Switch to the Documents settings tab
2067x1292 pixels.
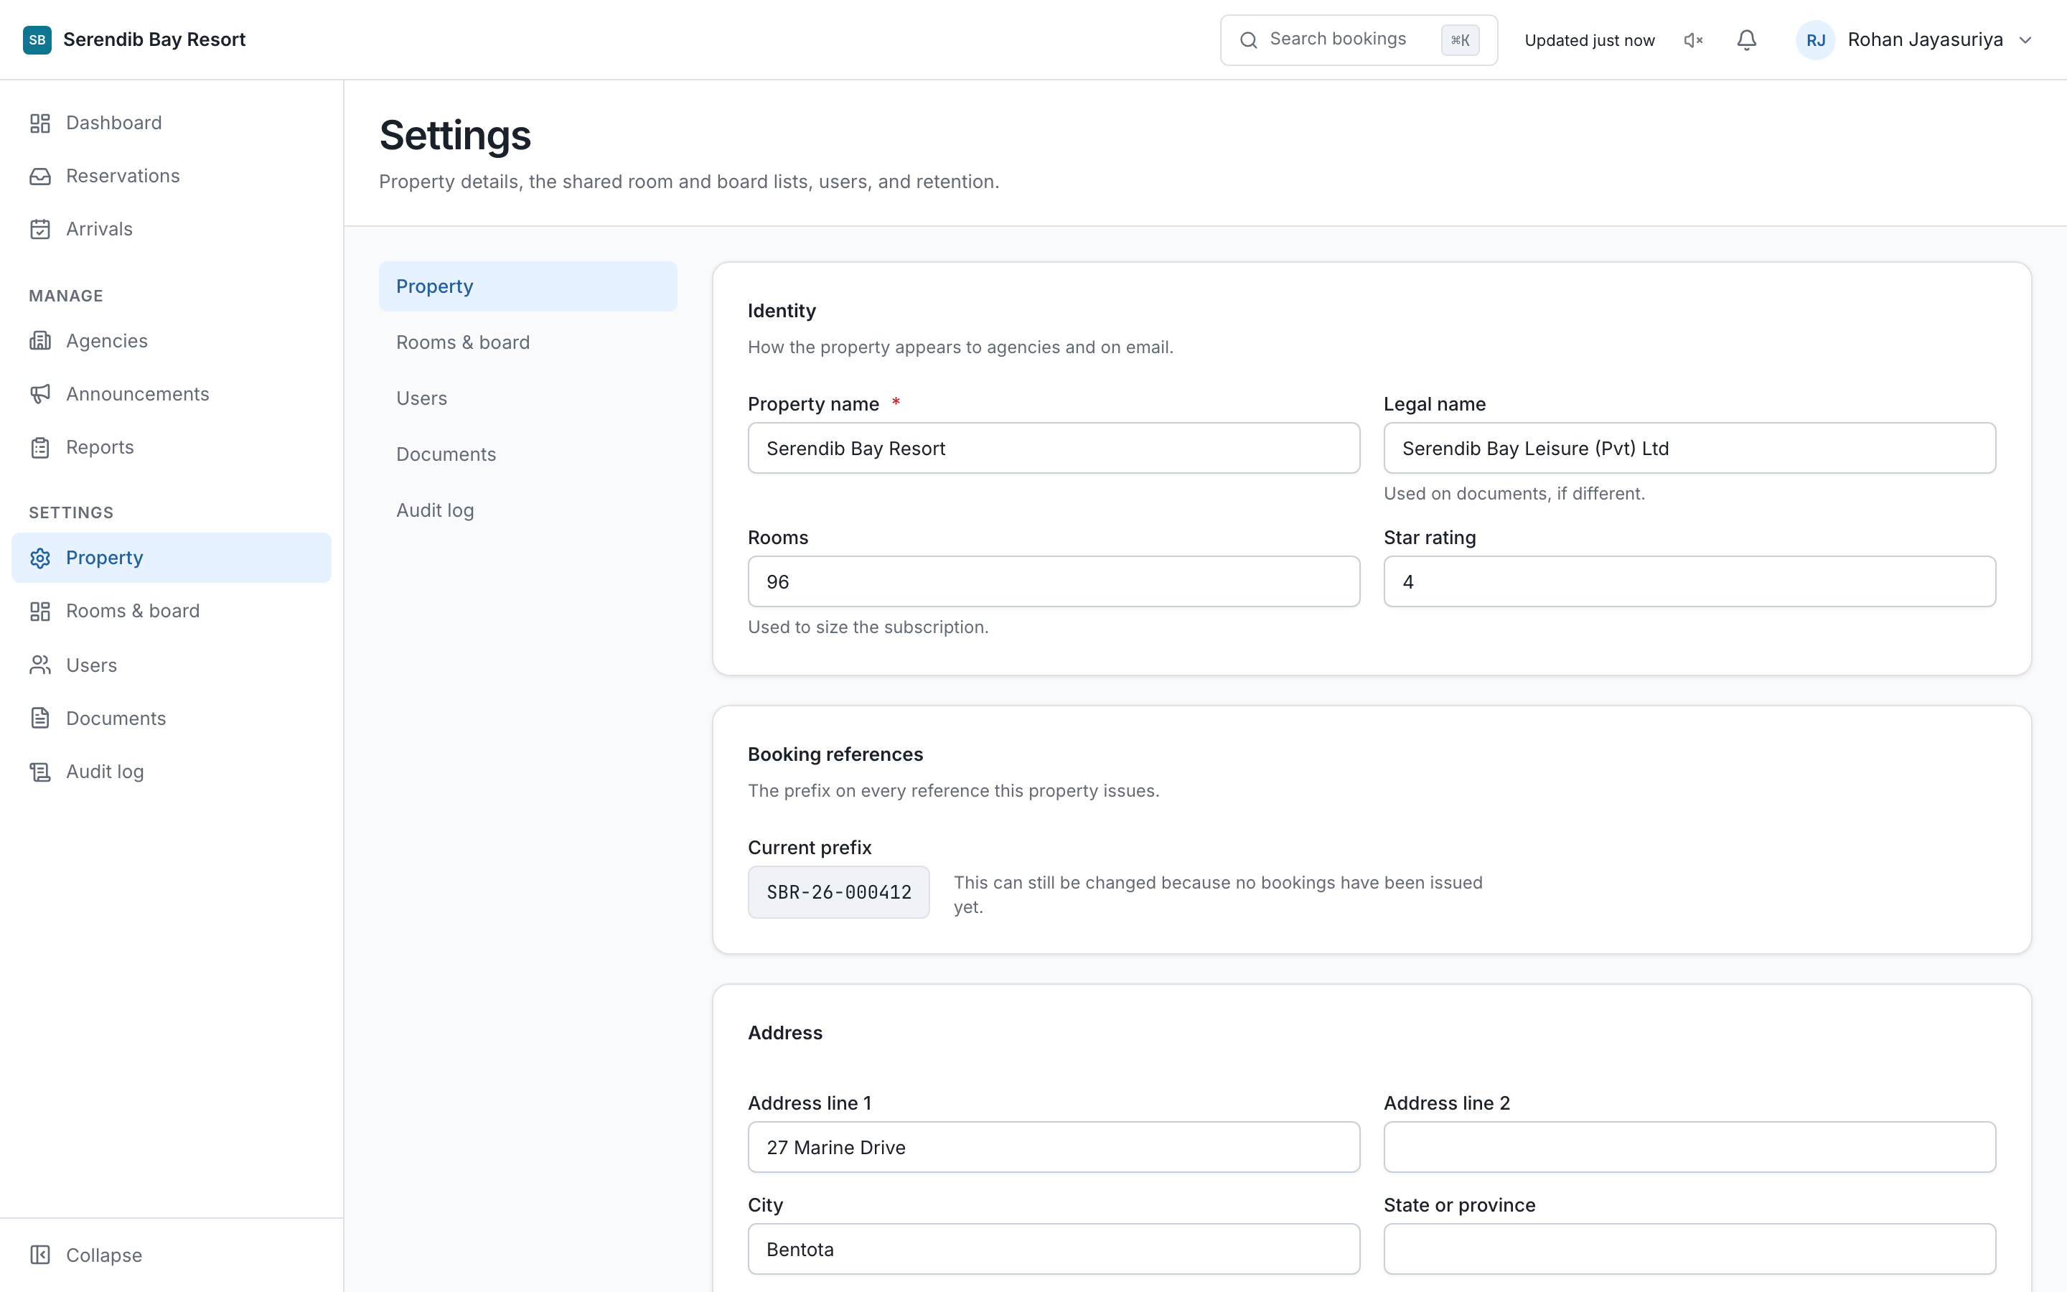point(528,454)
